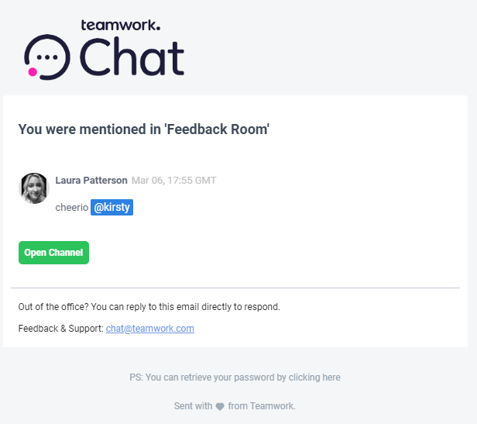Click the 'Out of the office?' reply notice
The image size is (477, 424).
pyautogui.click(x=149, y=306)
